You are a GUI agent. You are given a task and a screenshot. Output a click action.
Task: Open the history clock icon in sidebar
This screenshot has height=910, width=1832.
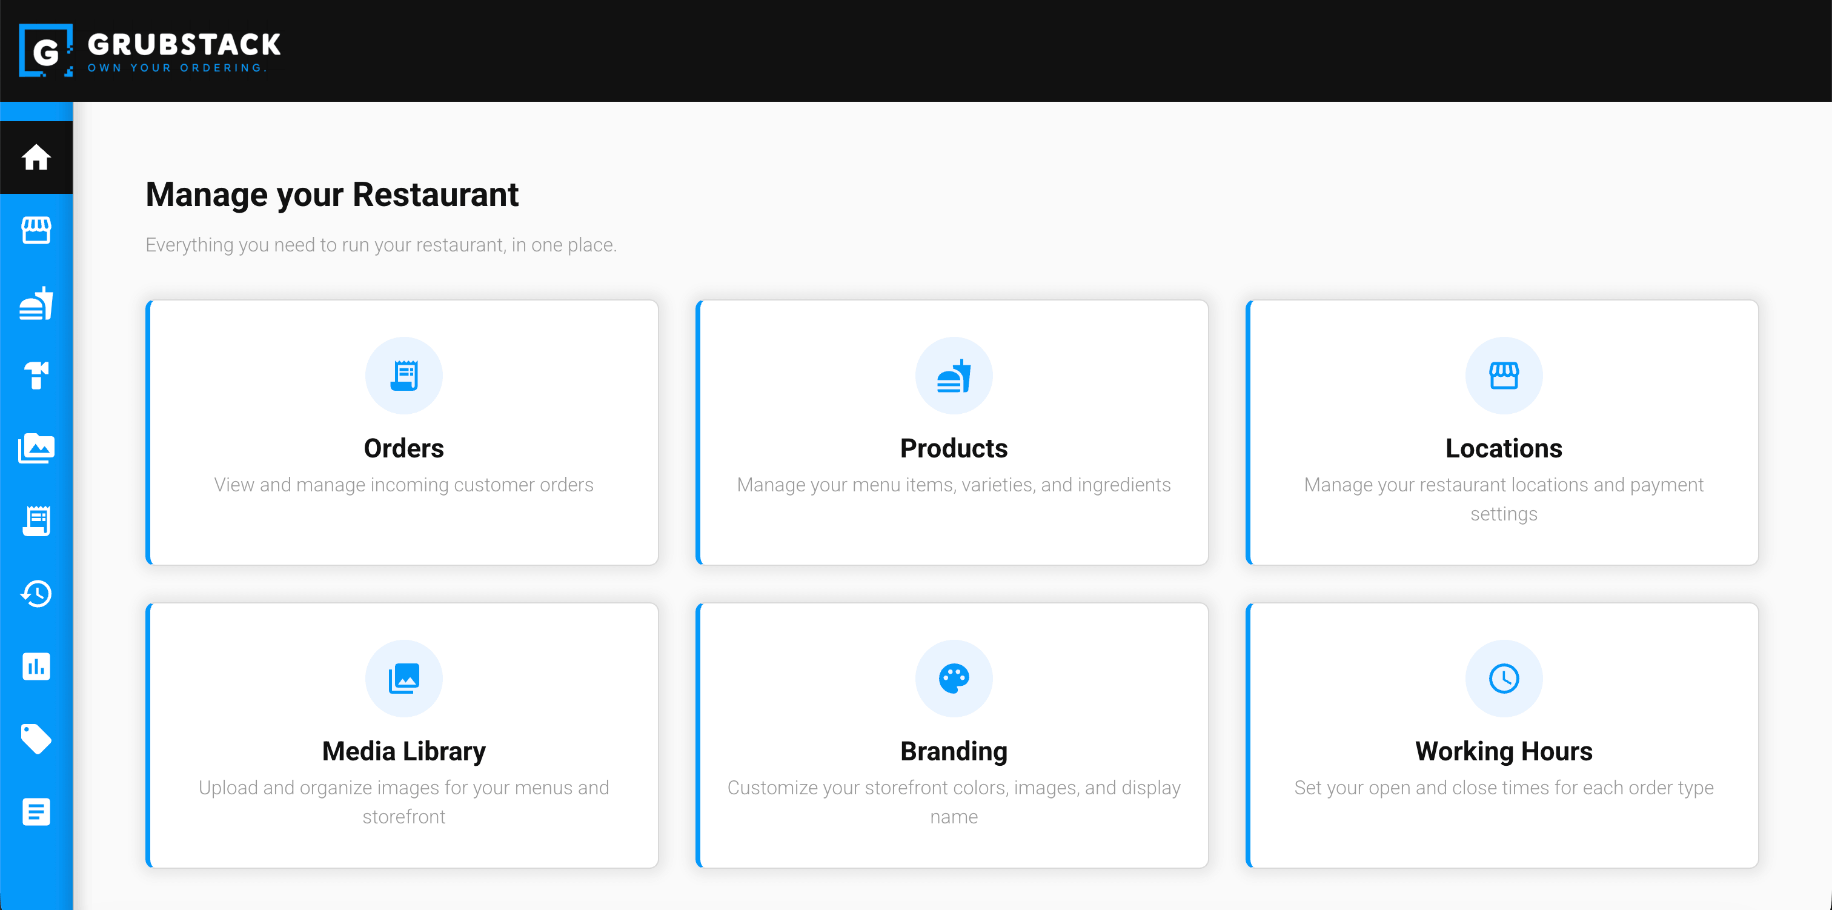(36, 593)
